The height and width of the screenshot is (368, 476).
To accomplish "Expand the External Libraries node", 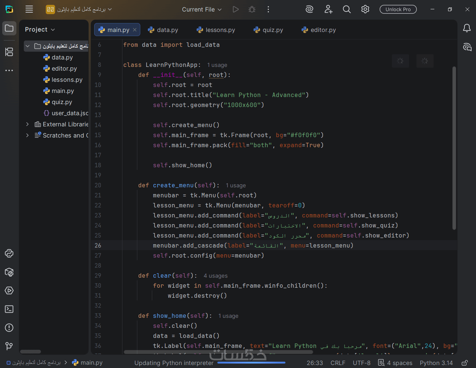I will click(27, 124).
